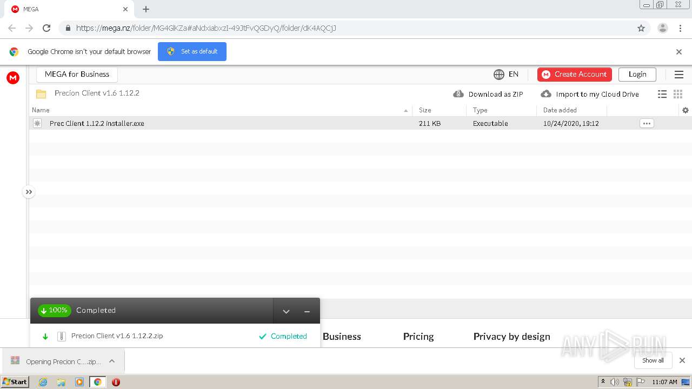The width and height of the screenshot is (692, 389).
Task: Click the Precion Client v1.6 1.12.2 breadcrumb
Action: pos(97,93)
